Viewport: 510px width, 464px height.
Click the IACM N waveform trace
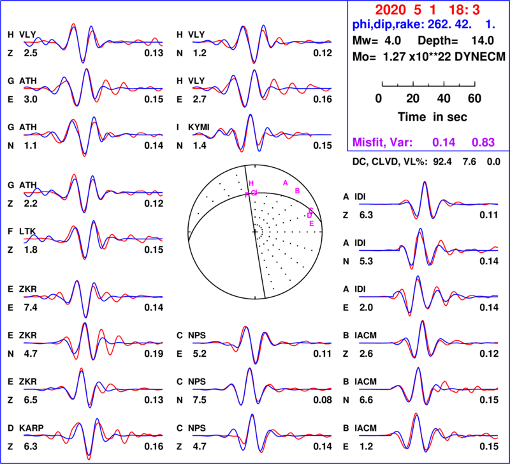[x=428, y=387]
